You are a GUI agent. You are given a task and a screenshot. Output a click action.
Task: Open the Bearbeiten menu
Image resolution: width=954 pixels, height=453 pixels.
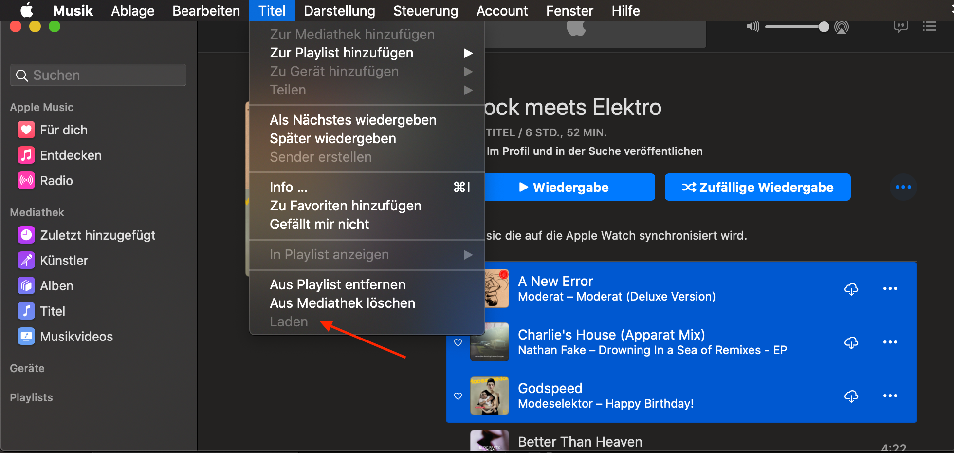206,10
